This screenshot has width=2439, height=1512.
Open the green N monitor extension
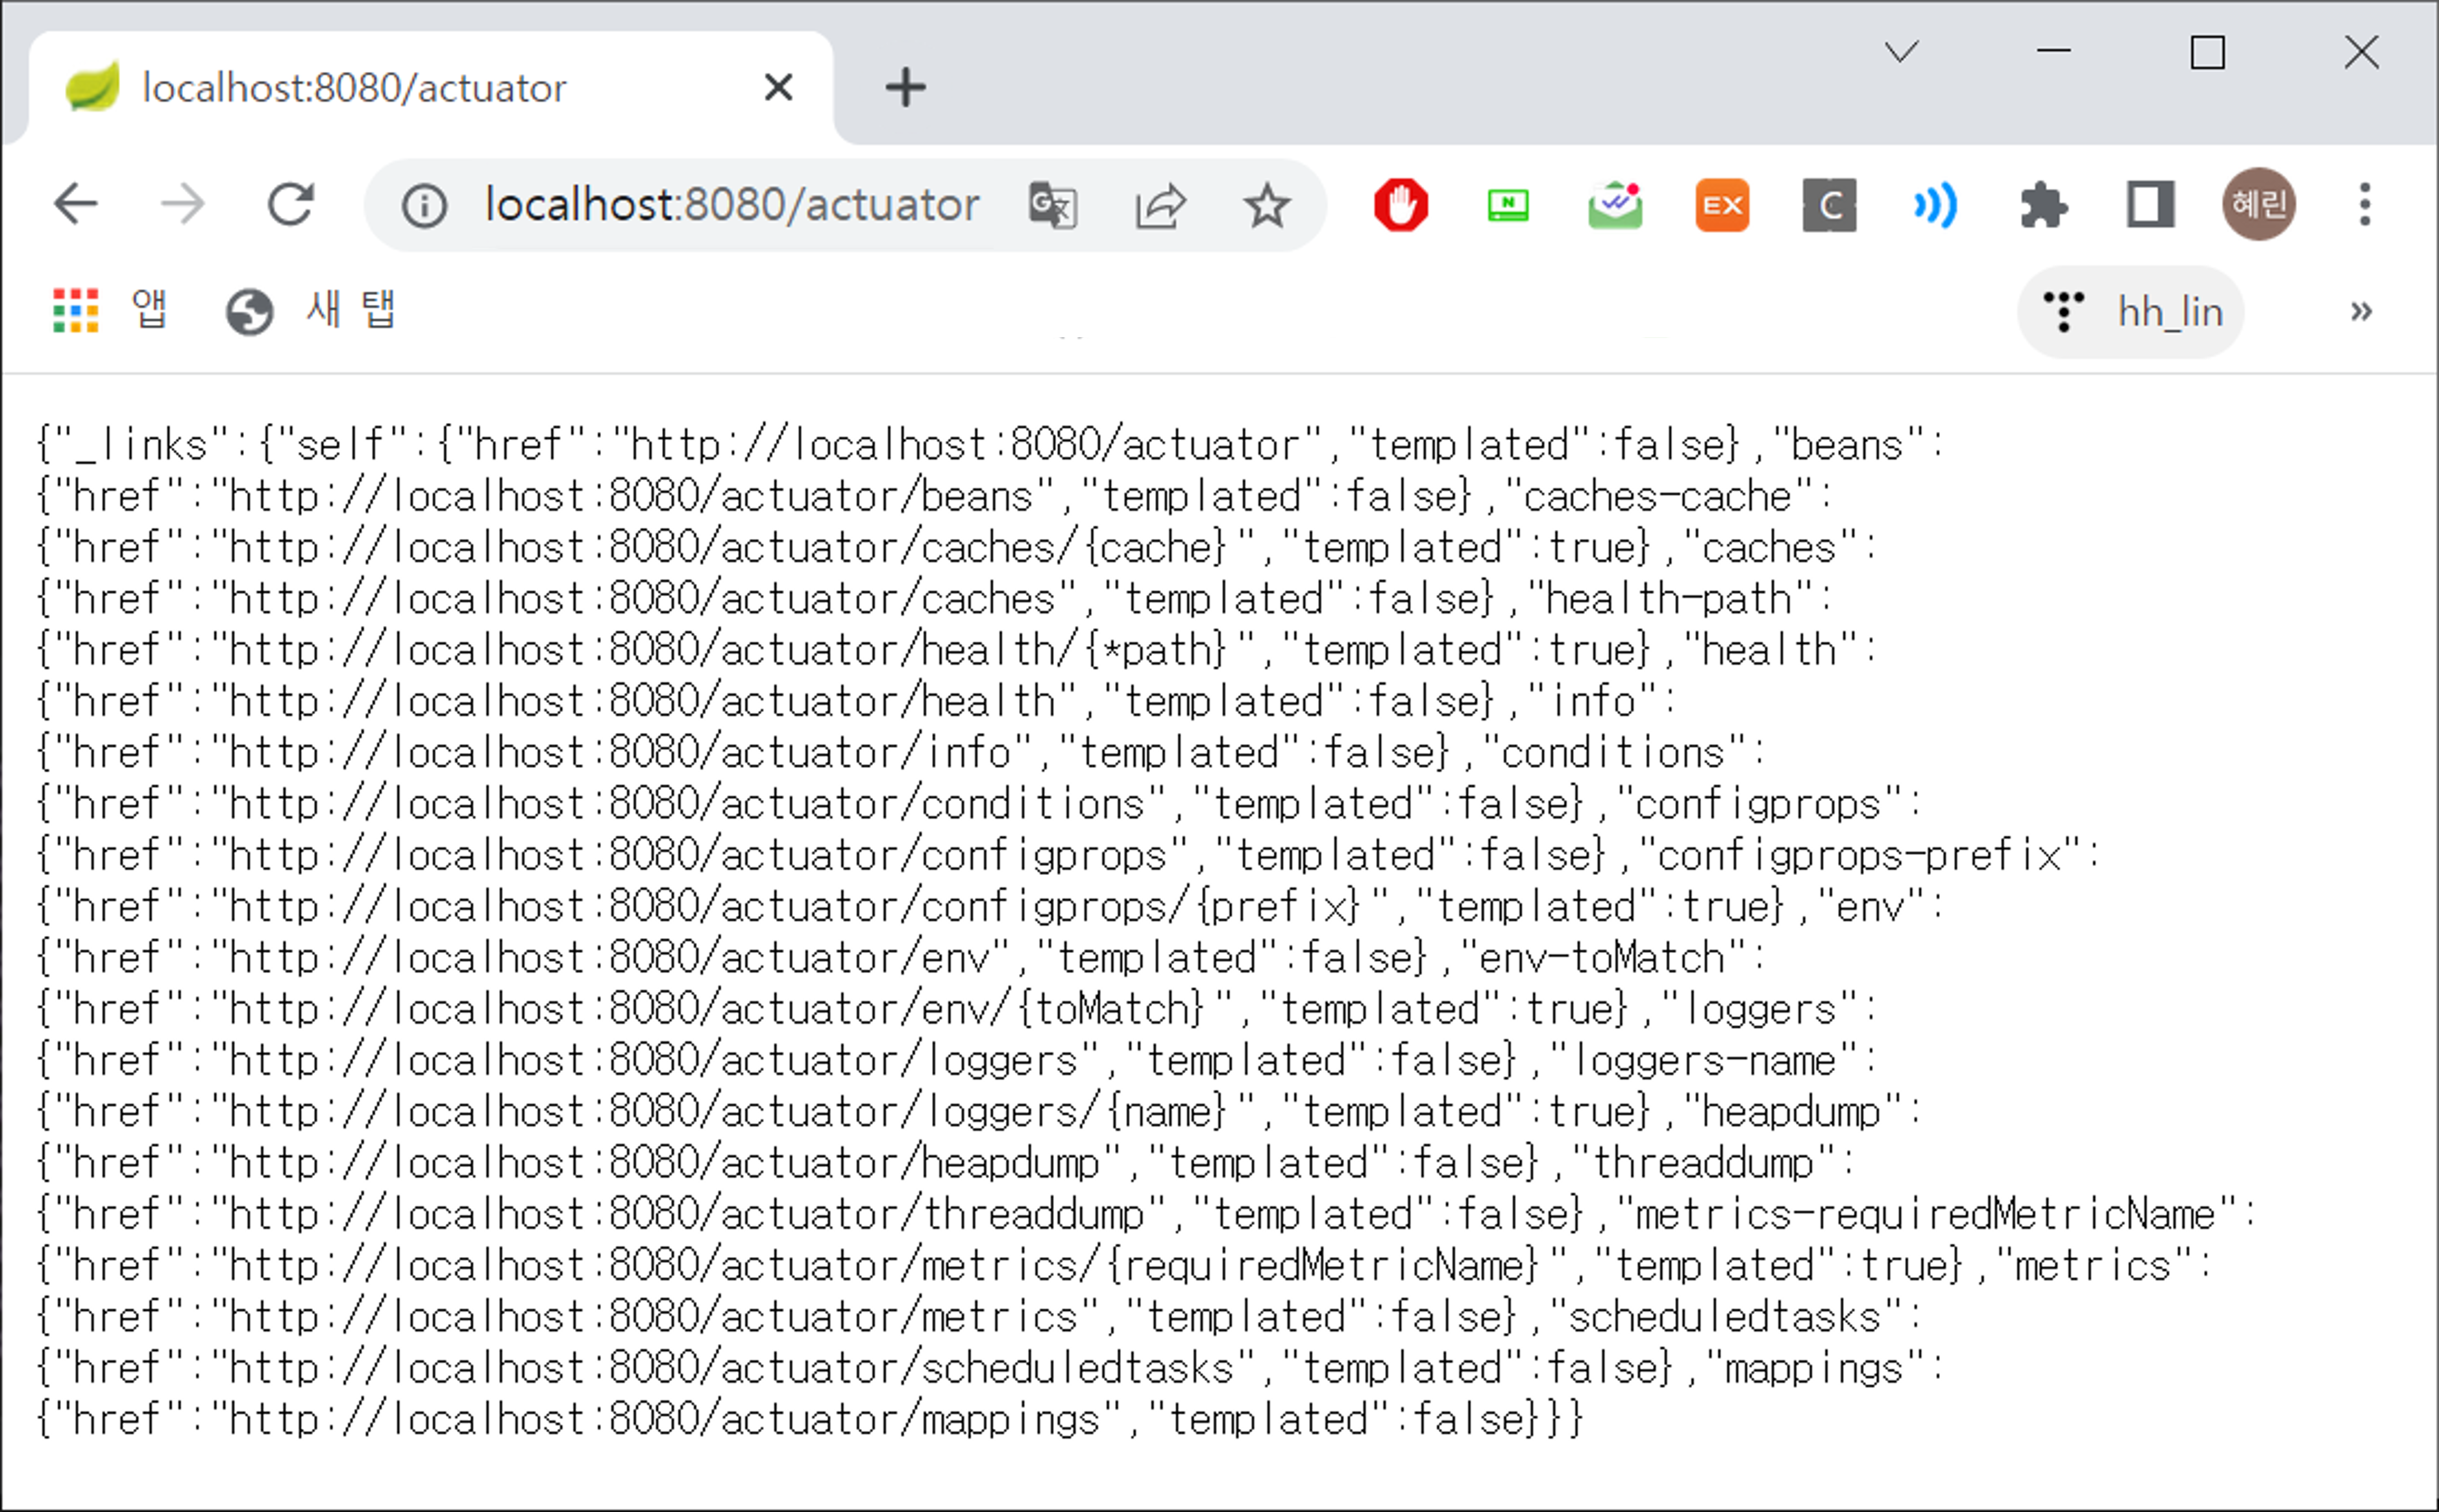coord(1508,206)
